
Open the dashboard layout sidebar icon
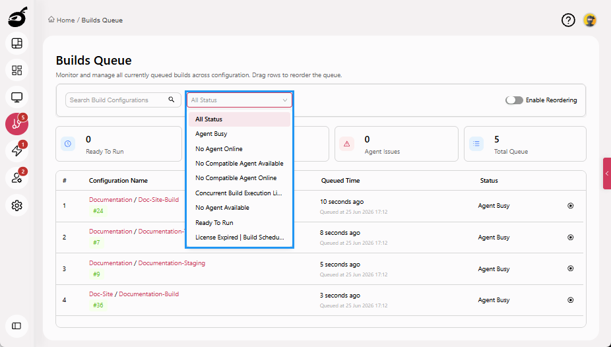point(16,44)
